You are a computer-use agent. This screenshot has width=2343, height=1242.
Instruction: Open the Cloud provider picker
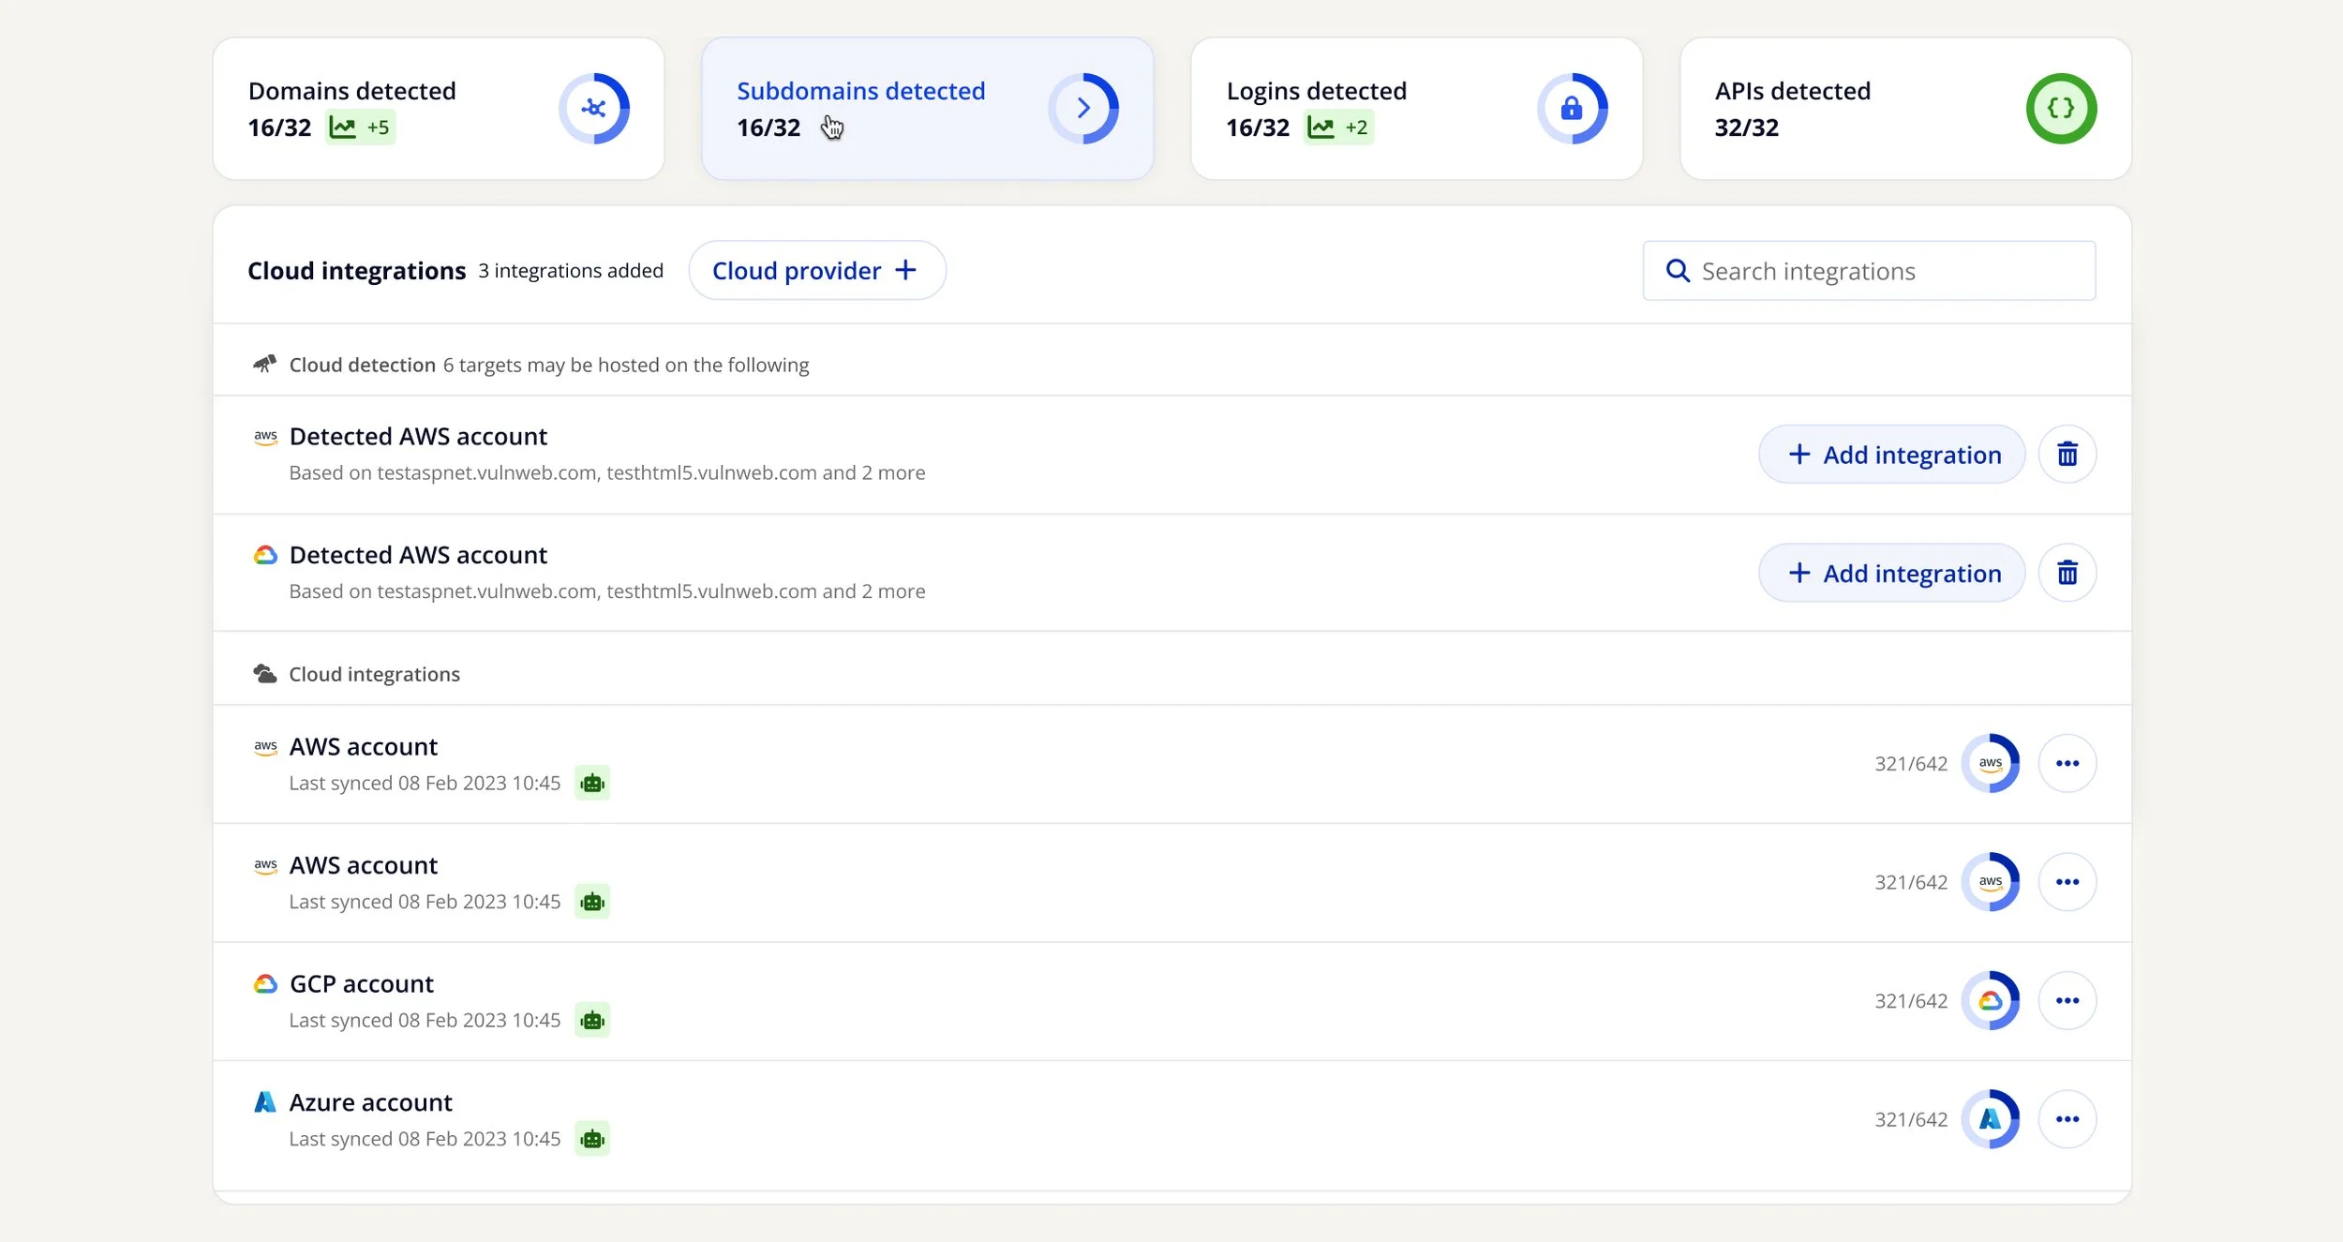pos(817,270)
